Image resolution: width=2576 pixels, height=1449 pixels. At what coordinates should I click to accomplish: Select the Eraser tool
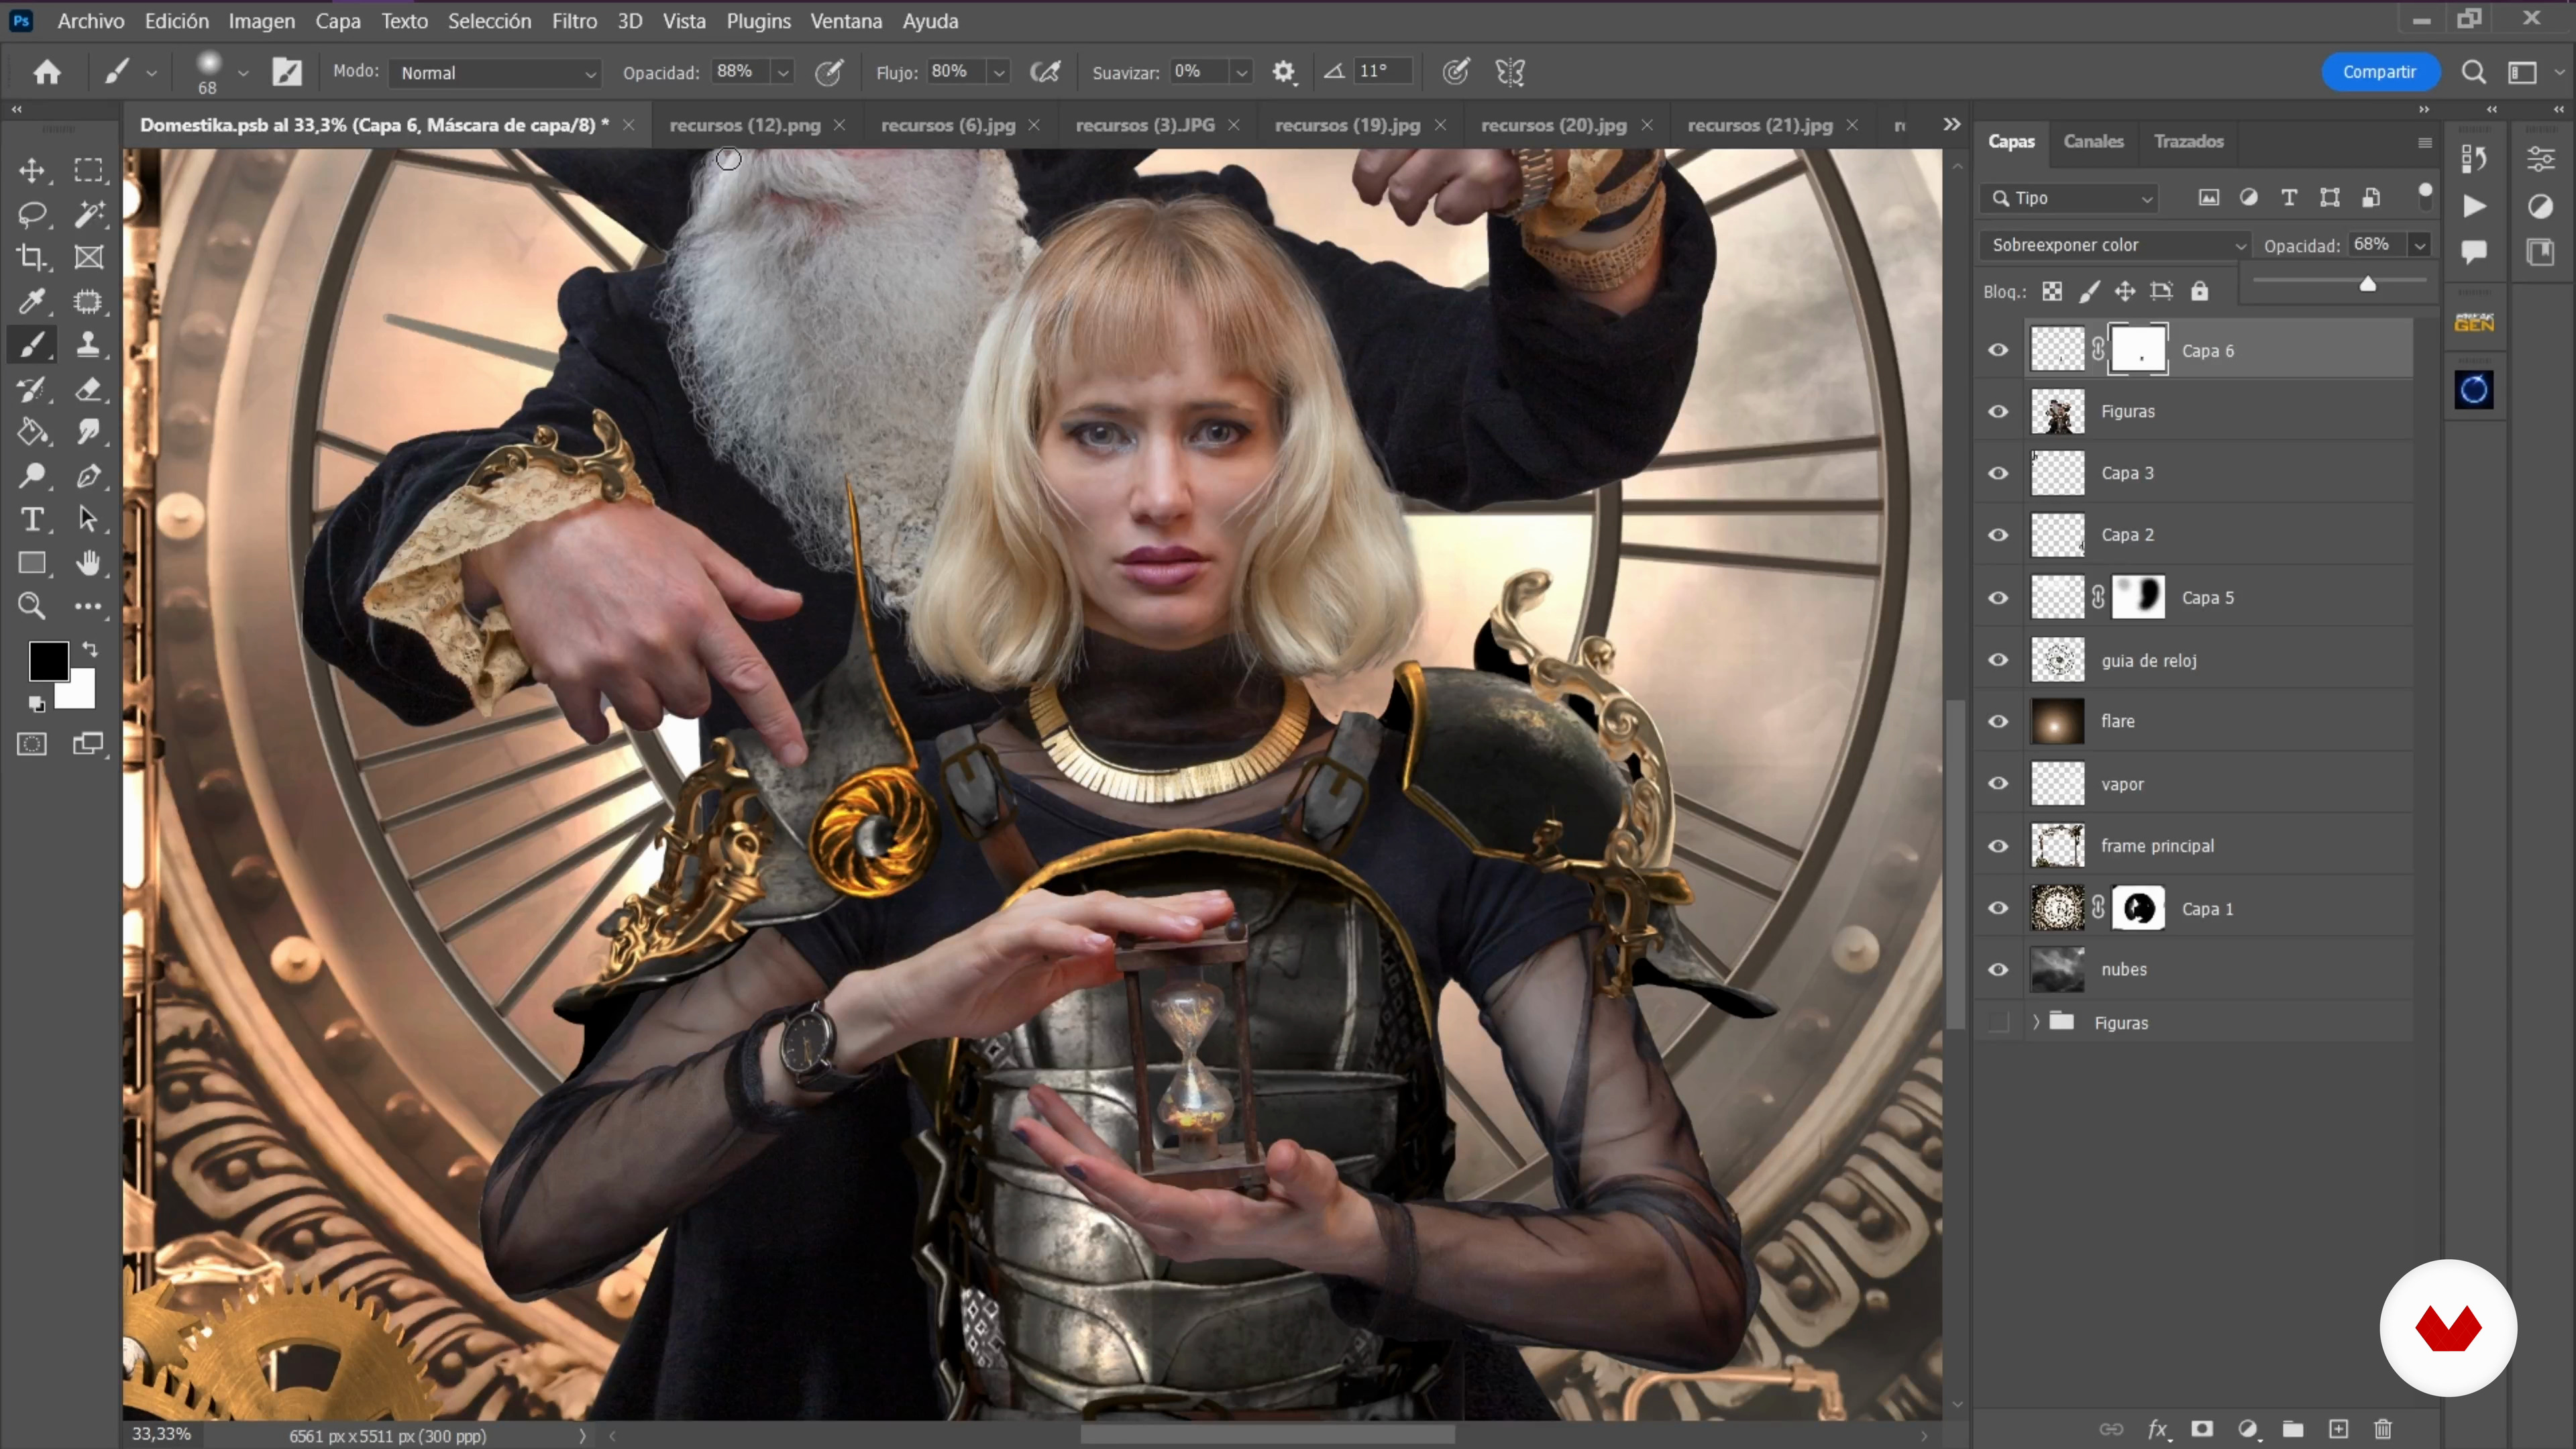coord(89,389)
